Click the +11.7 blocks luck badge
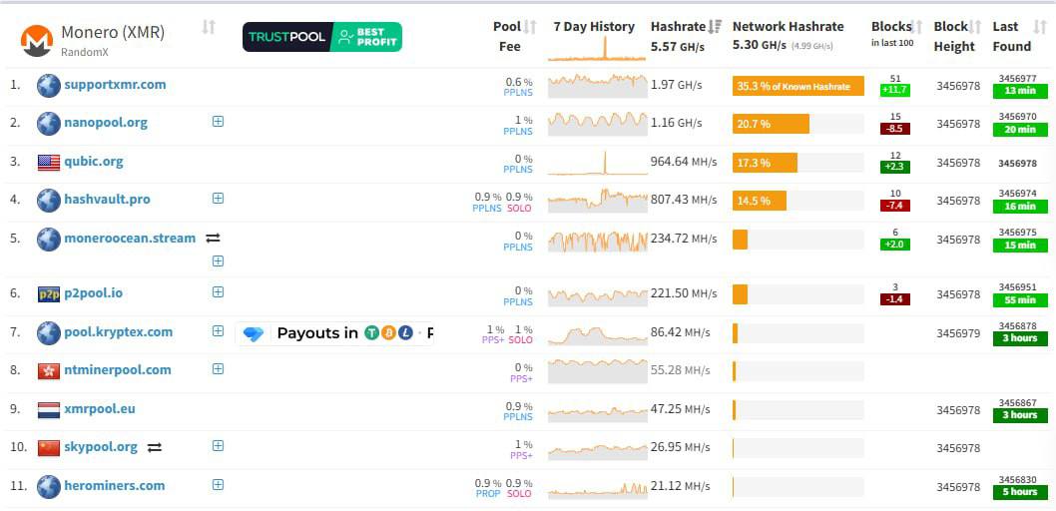 [895, 90]
